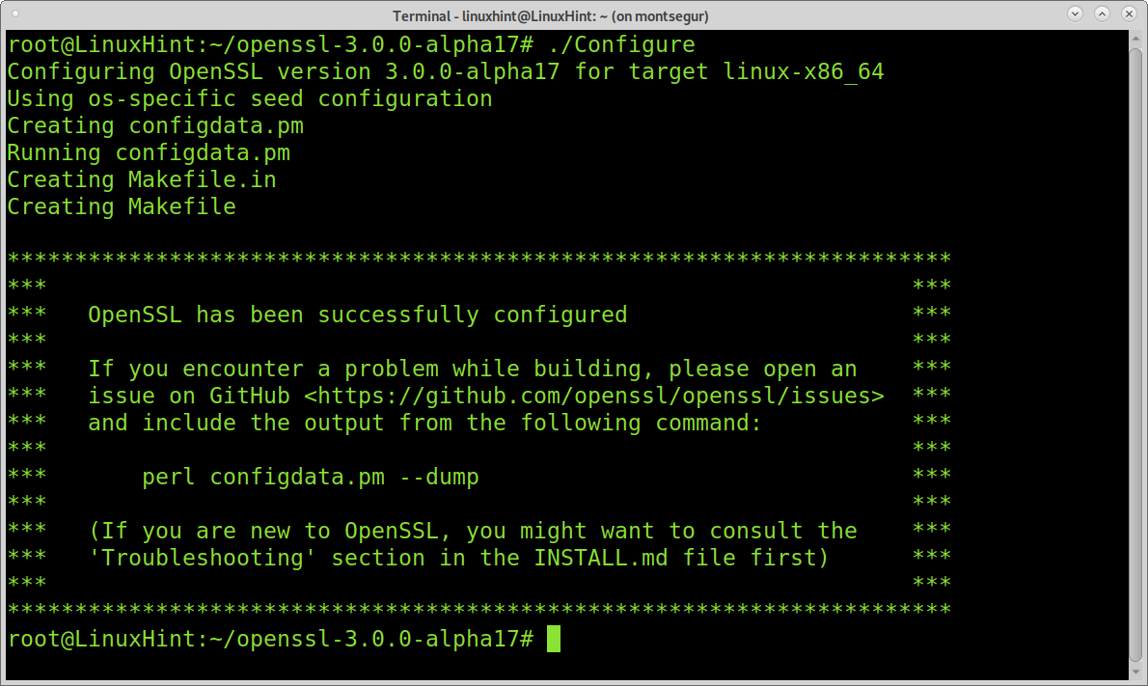The height and width of the screenshot is (686, 1148).
Task: Click the 'OpenSSL has been successfully configured' message
Action: coord(357,314)
